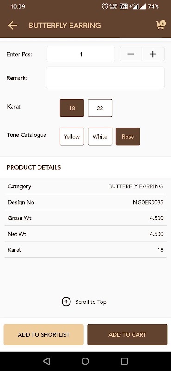Increase pieces with the plus button
The height and width of the screenshot is (371, 171).
[x=153, y=54]
